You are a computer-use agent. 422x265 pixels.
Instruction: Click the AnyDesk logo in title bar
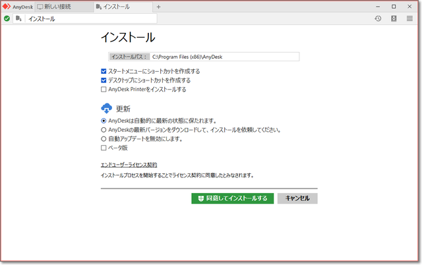coord(7,7)
